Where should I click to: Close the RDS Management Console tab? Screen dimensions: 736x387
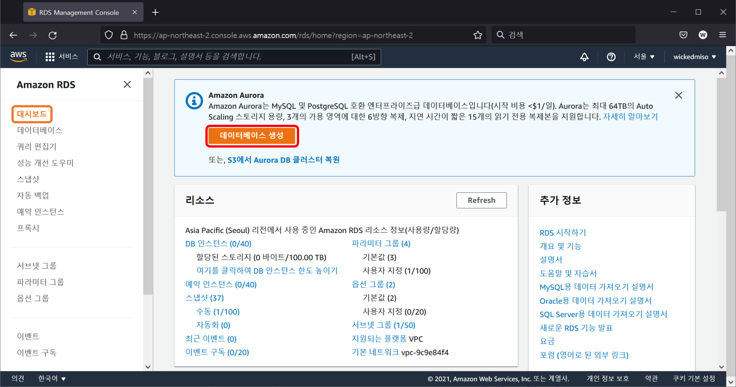click(134, 12)
